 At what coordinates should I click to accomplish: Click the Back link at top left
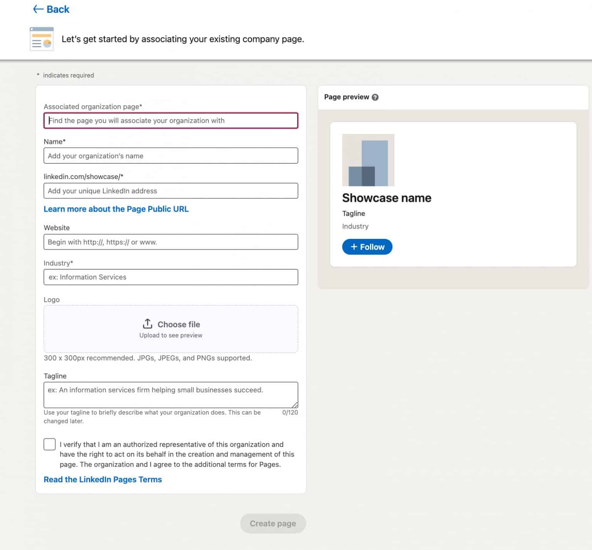50,9
